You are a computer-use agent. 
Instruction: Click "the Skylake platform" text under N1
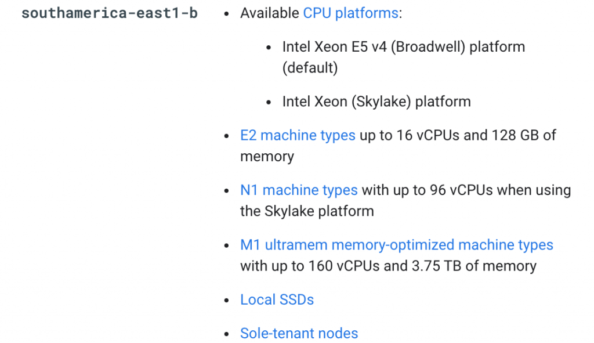307,211
